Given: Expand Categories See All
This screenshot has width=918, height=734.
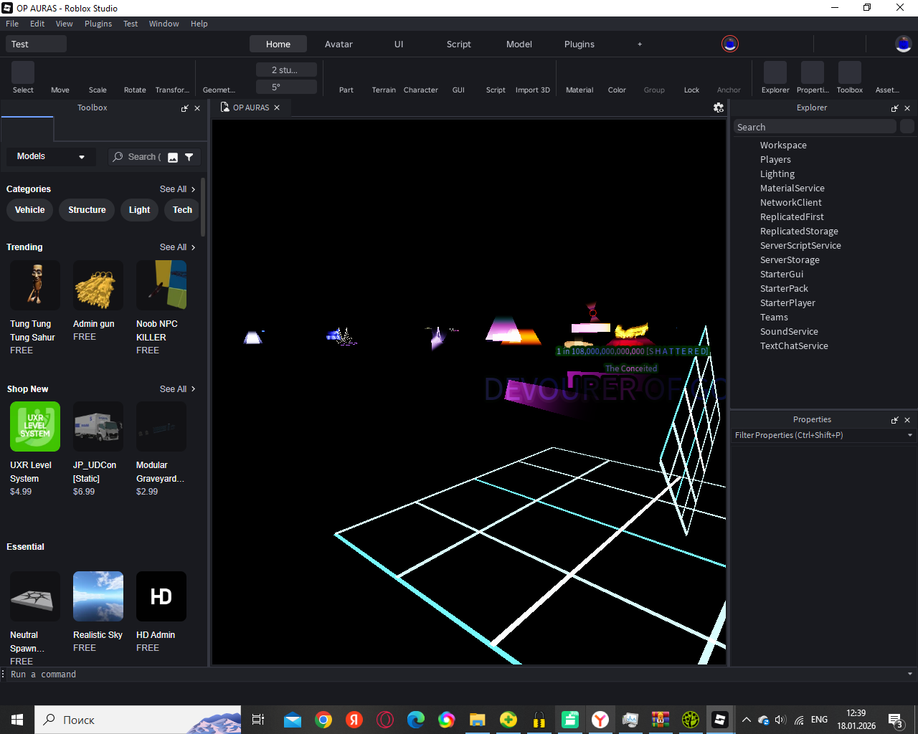Looking at the screenshot, I should coord(177,189).
